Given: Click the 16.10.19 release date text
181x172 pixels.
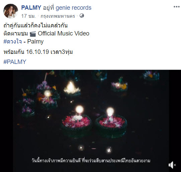Looking at the screenshot, I should [x=37, y=52].
